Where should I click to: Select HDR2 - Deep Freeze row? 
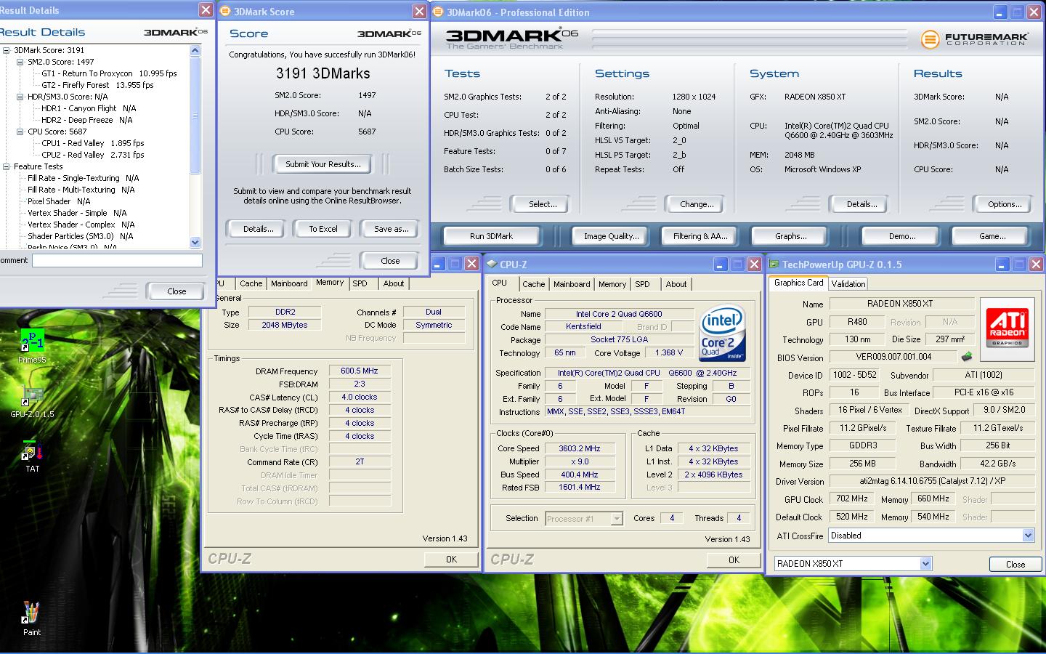point(86,120)
